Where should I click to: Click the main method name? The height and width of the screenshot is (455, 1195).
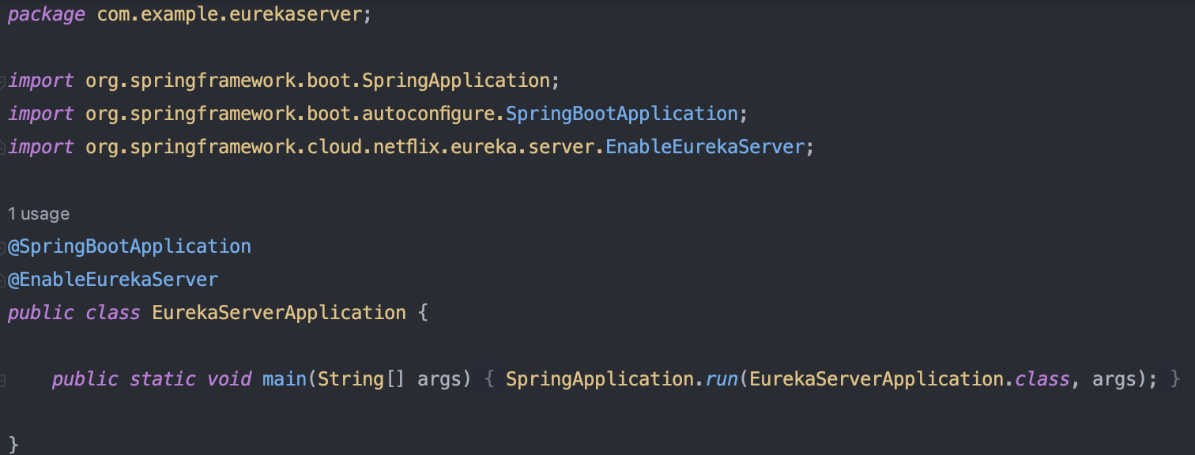click(x=285, y=379)
